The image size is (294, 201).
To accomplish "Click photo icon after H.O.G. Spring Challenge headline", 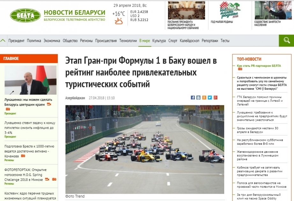I will tap(54, 179).
